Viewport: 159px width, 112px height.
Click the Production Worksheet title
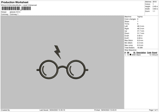[x=15, y=2]
